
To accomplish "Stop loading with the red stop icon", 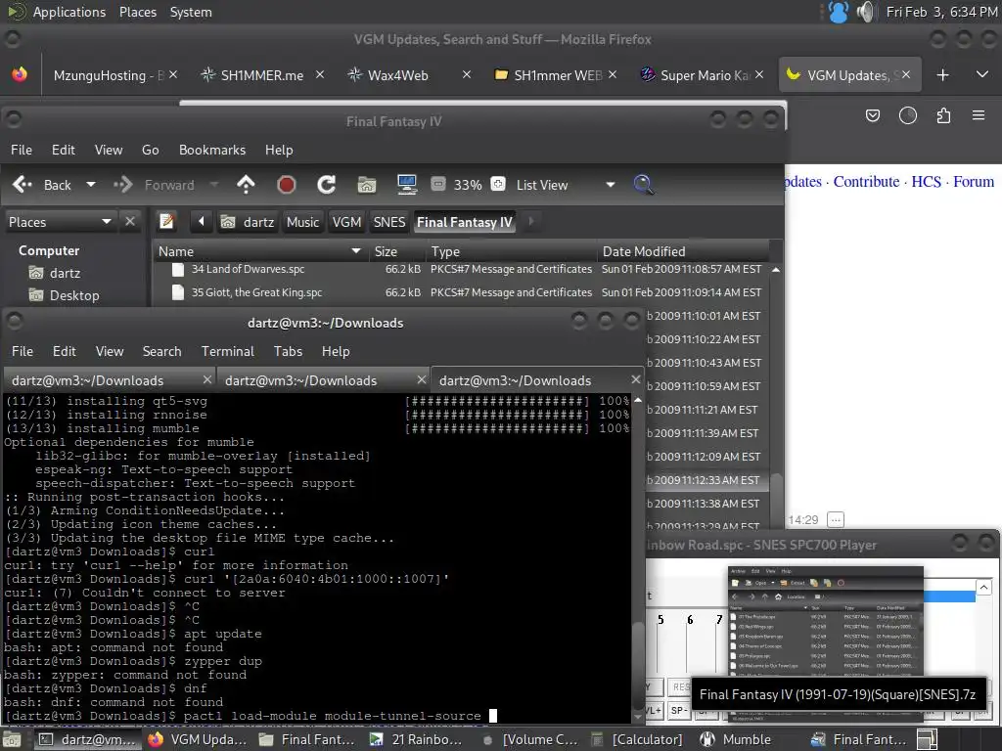I will click(287, 185).
